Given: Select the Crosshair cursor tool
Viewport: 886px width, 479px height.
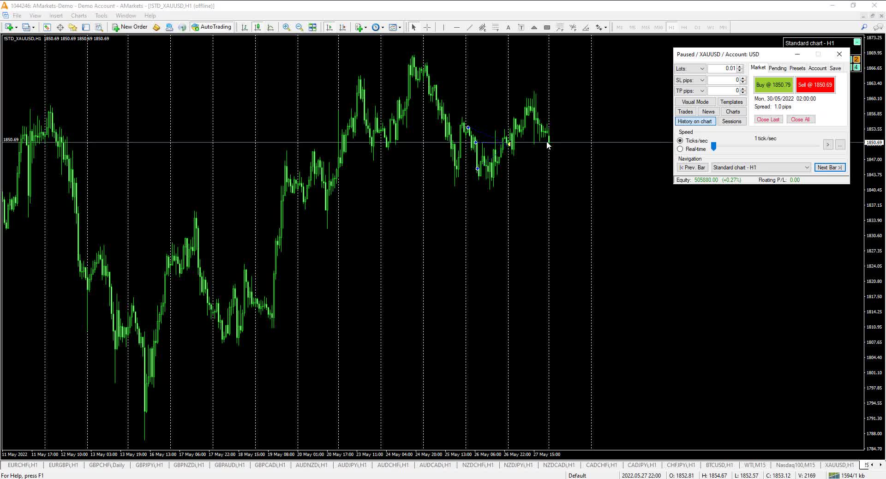Looking at the screenshot, I should click(427, 27).
